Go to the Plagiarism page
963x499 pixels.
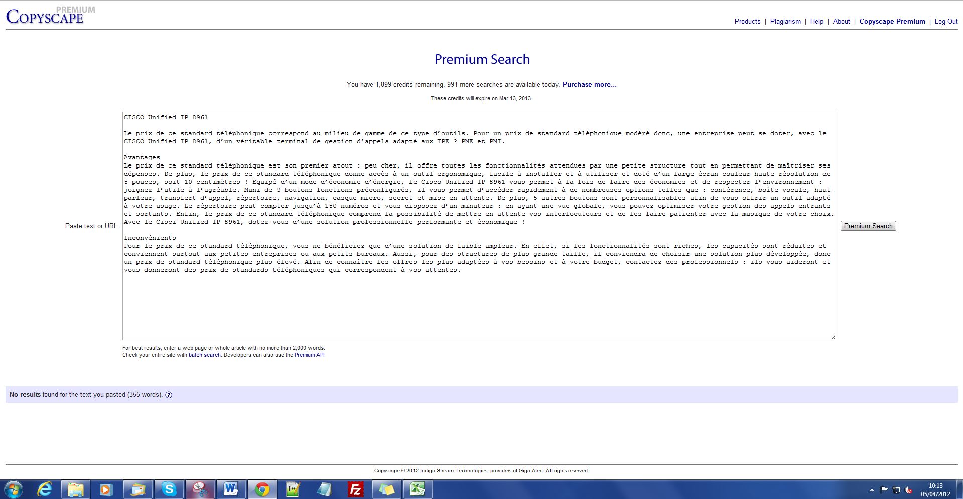pyautogui.click(x=785, y=22)
